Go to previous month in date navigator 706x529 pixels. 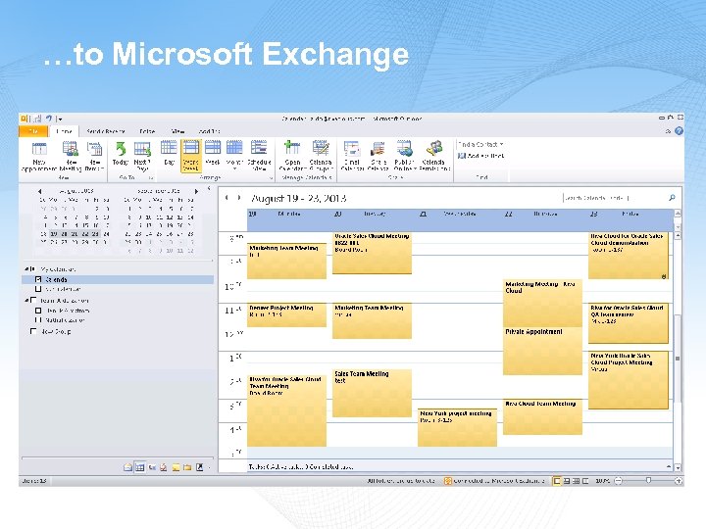pos(39,191)
